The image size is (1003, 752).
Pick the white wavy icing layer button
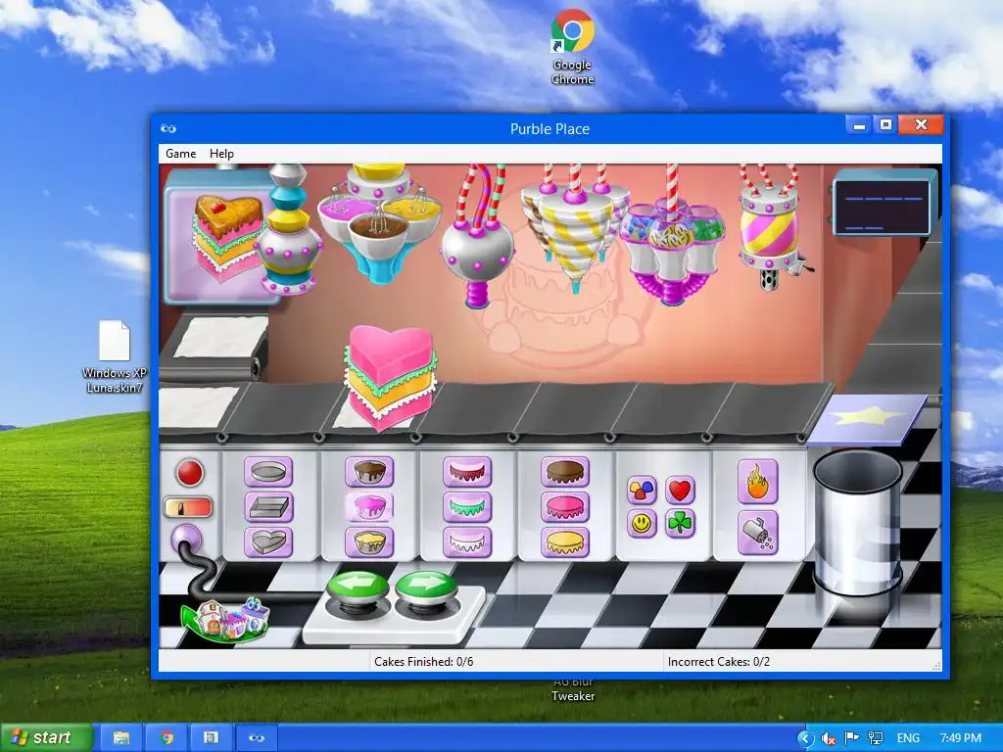pos(467,542)
